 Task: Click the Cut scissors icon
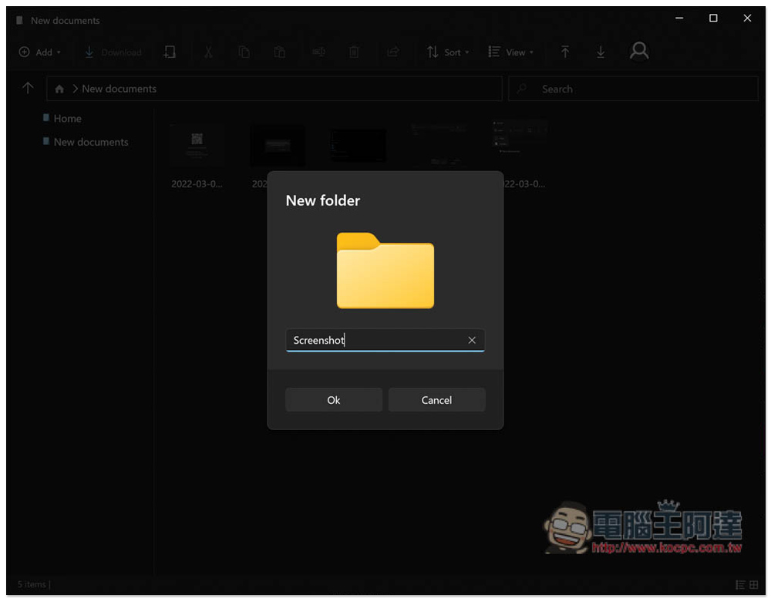click(x=208, y=52)
